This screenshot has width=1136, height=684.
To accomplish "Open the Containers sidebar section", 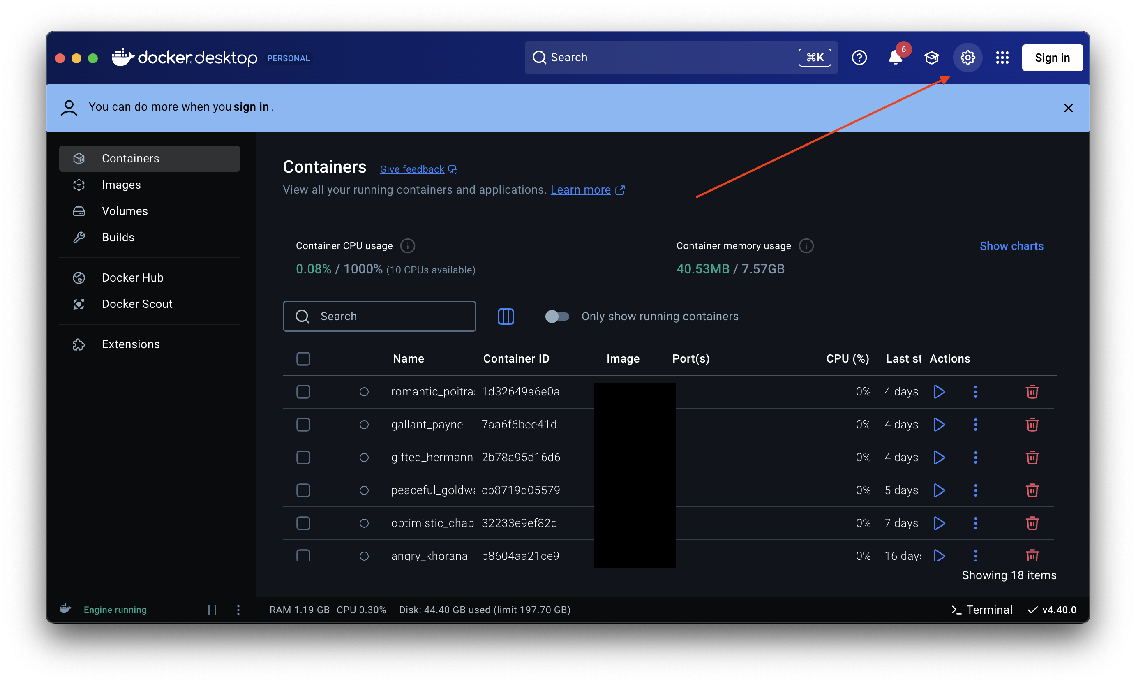I will (149, 159).
